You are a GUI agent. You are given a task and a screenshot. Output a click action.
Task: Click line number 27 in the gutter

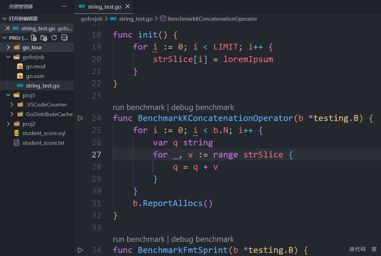[x=97, y=155]
